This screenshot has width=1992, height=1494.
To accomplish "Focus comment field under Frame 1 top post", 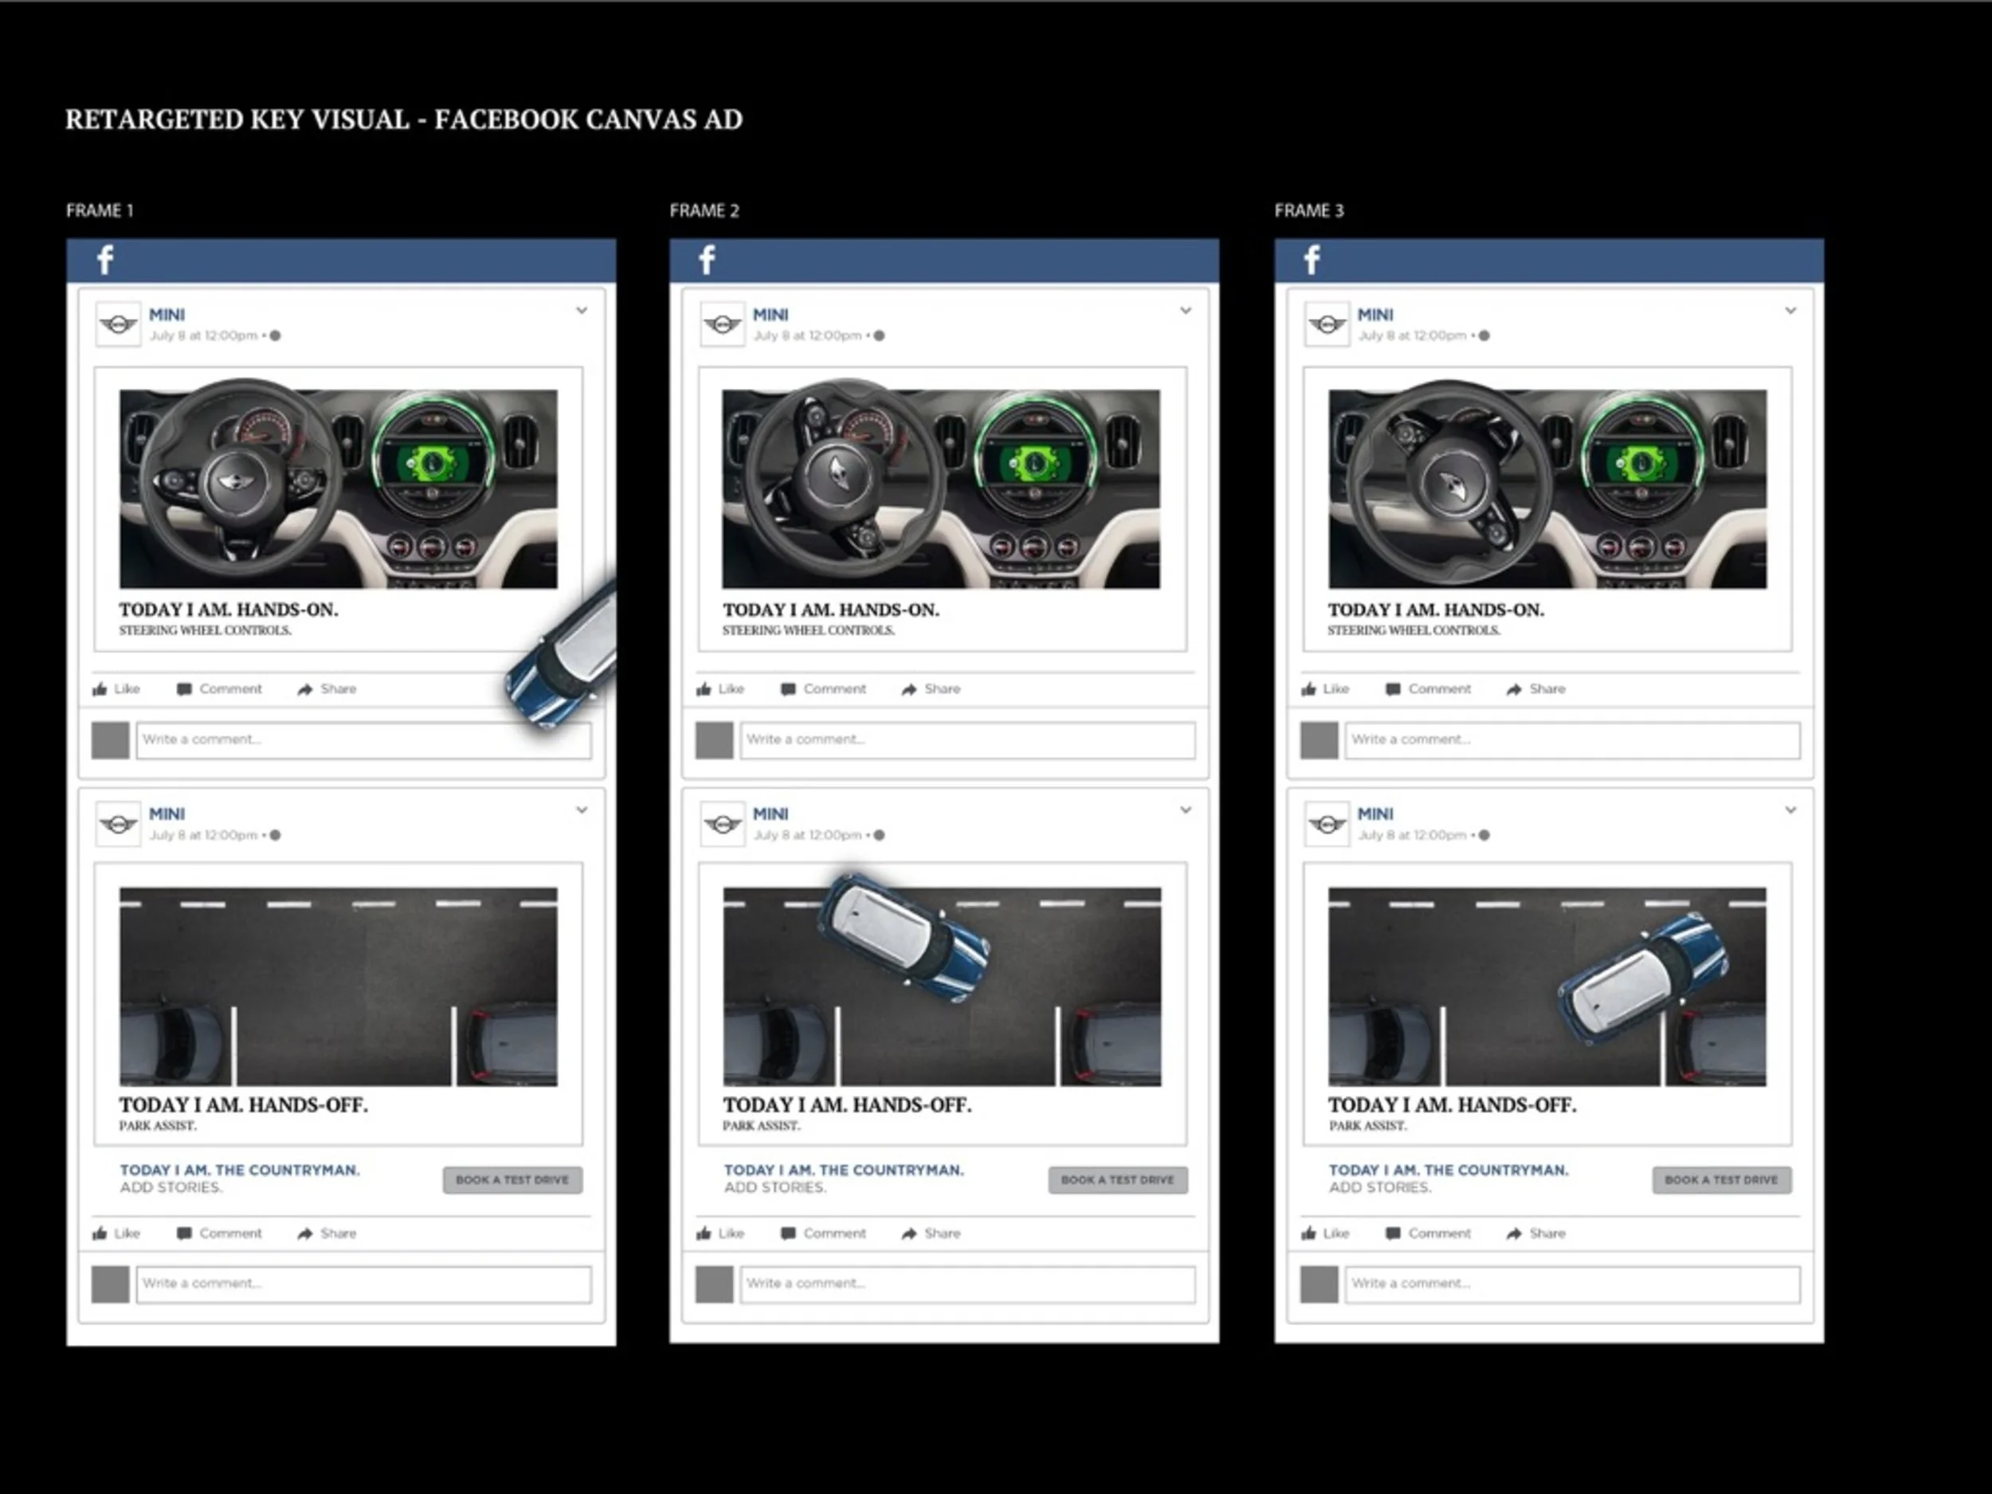I will [x=364, y=740].
